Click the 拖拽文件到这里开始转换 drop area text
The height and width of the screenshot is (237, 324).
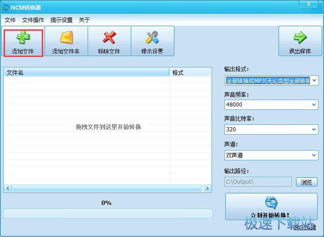click(108, 127)
